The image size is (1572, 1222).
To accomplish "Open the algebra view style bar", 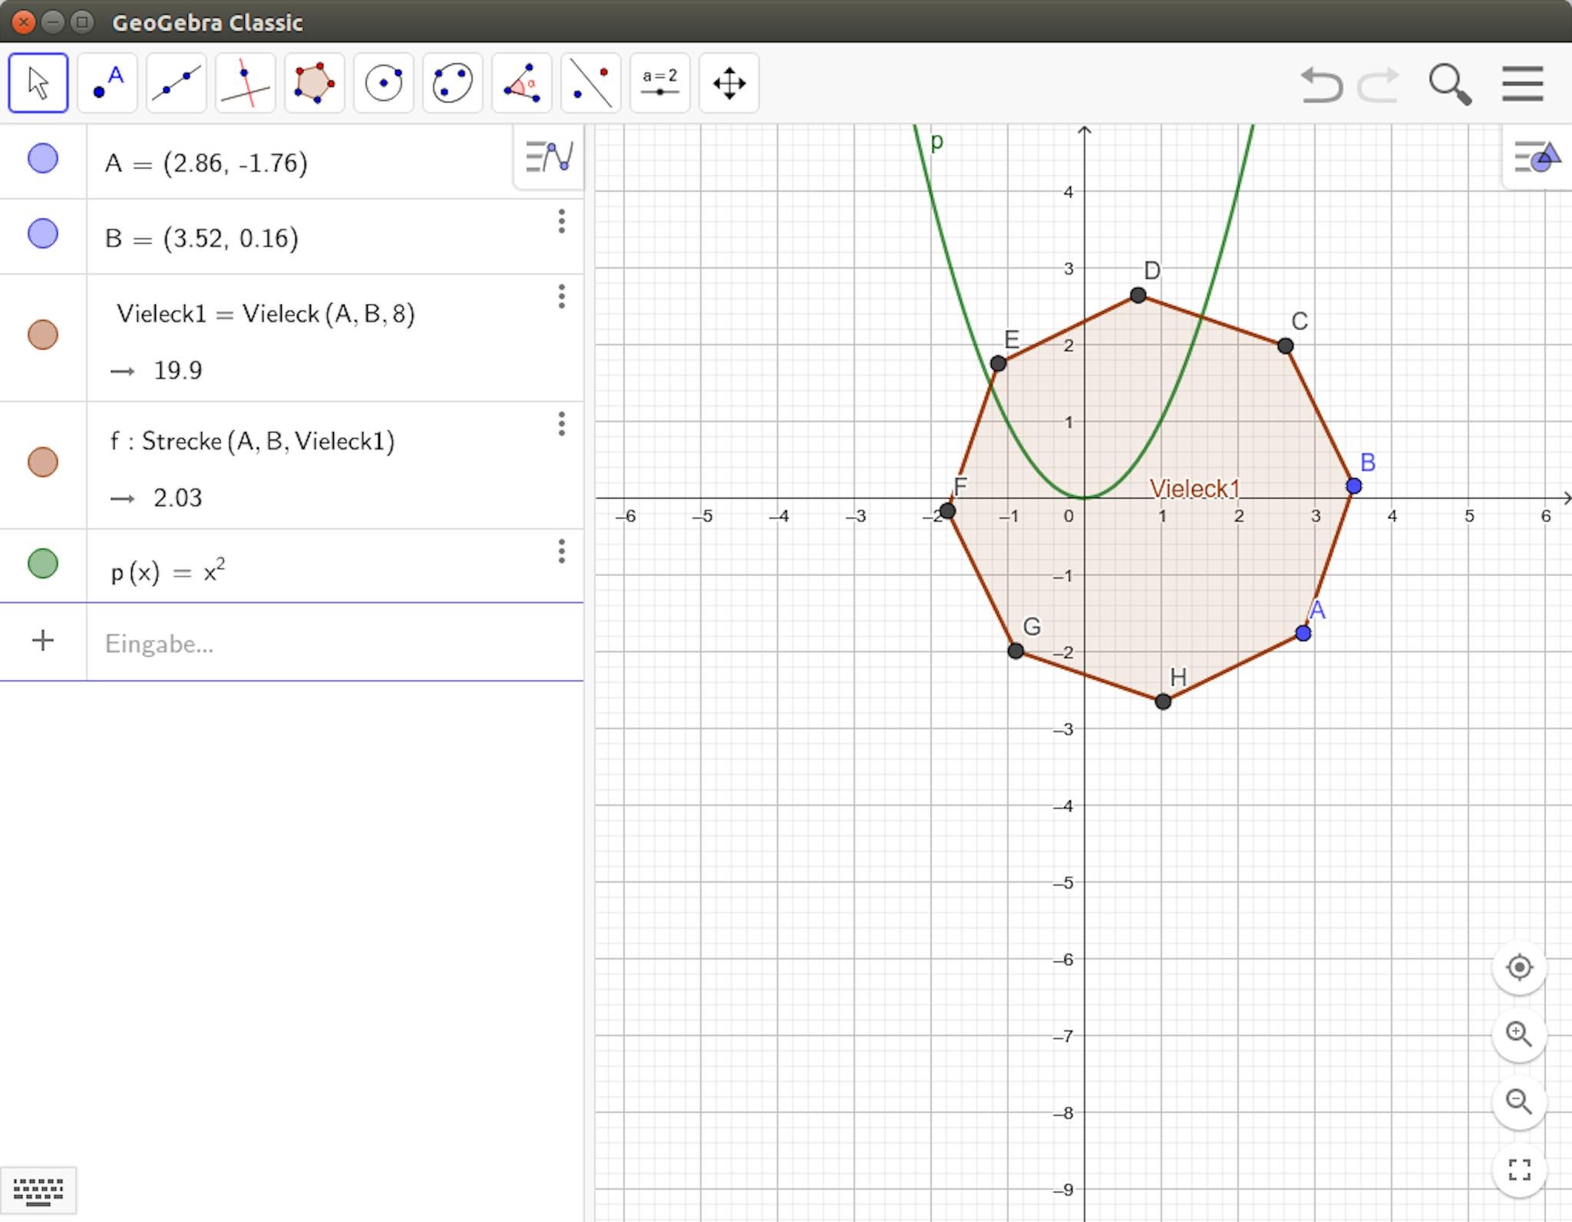I will [x=549, y=157].
